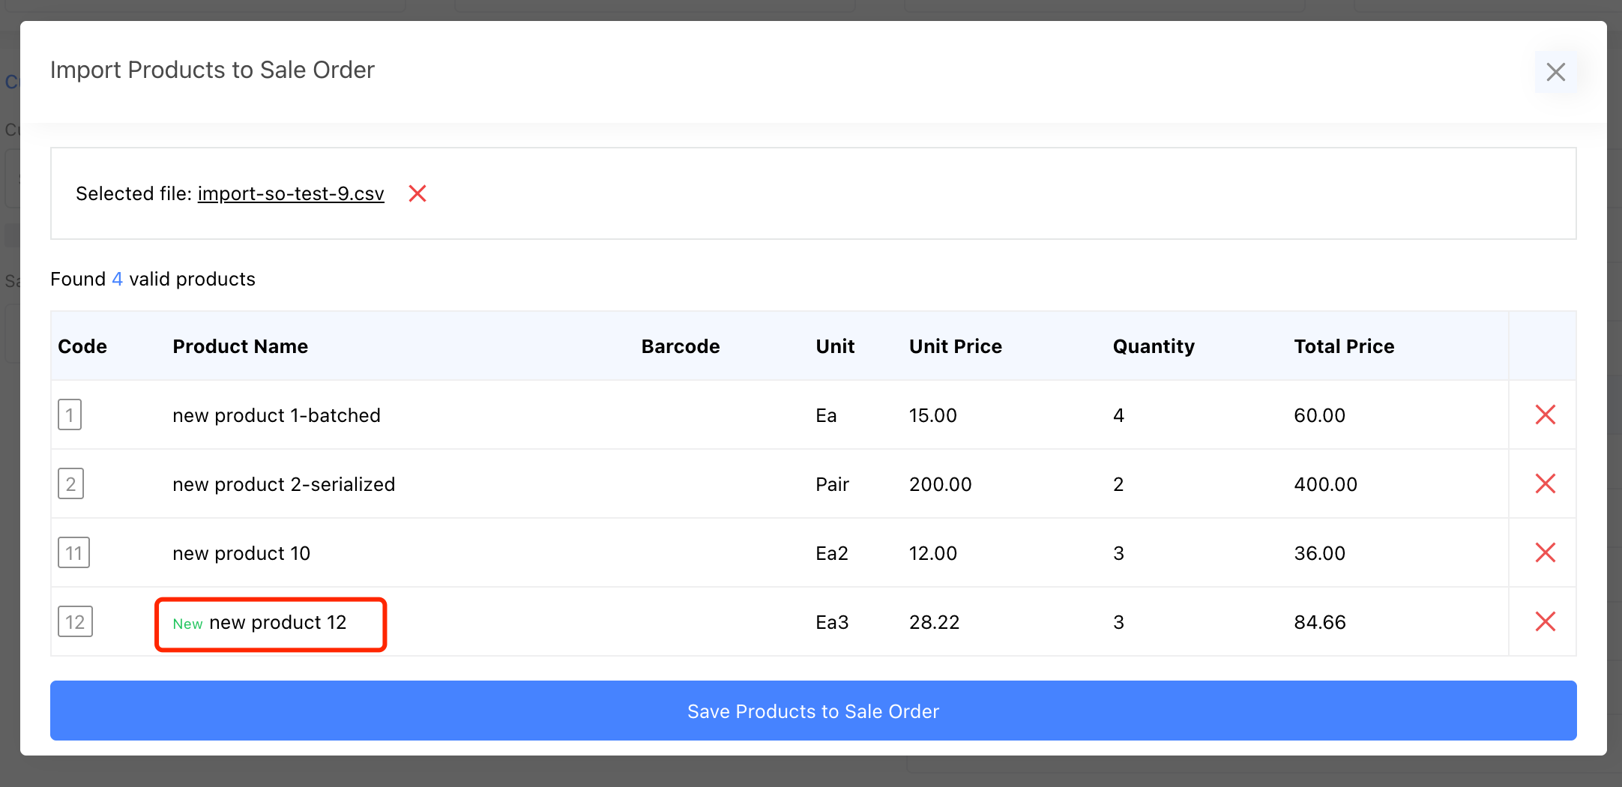Screen dimensions: 1622x787
Task: Delete the new product 10 row
Action: coord(1545,552)
